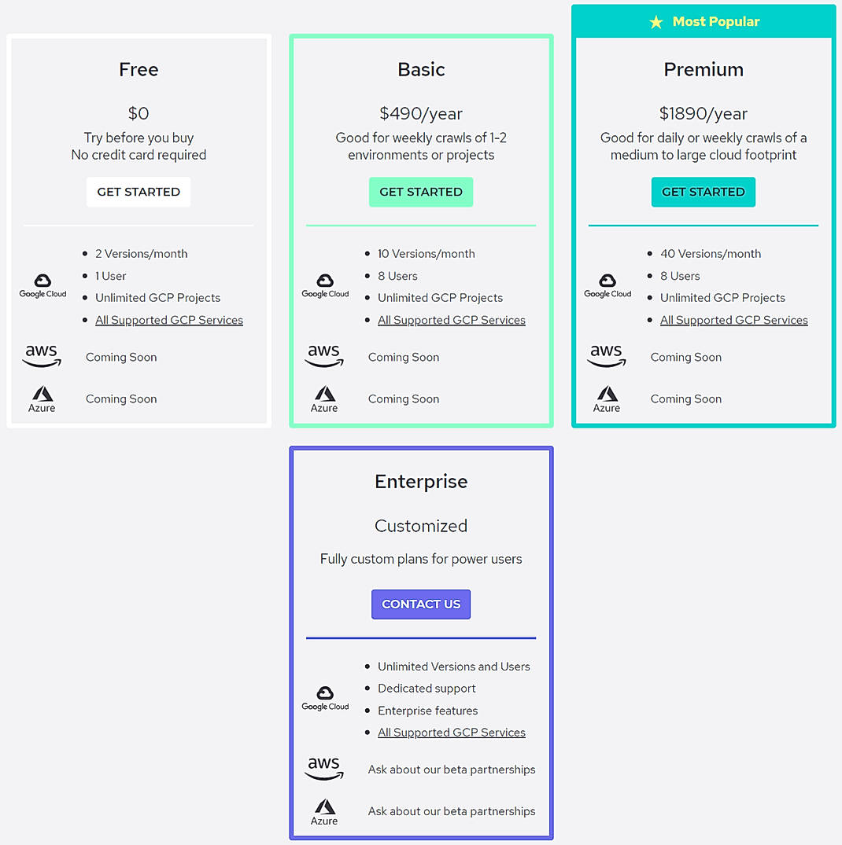Click CONTACT US on the Enterprise plan

coord(421,604)
